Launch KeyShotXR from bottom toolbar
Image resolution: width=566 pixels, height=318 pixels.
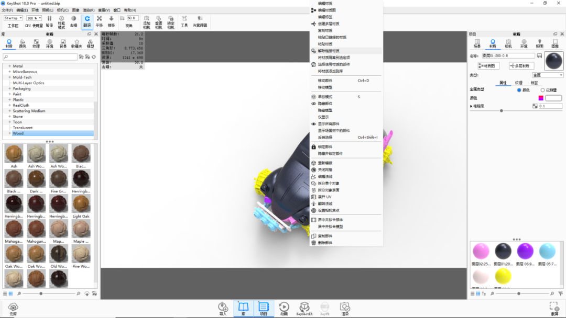tap(304, 309)
